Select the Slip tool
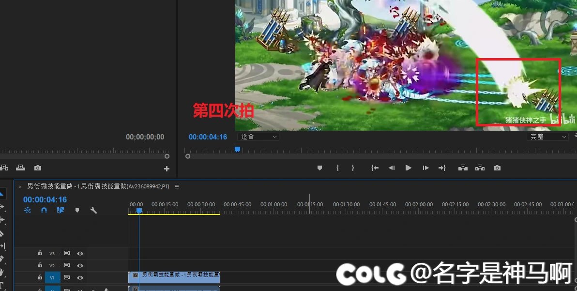 [x=2, y=246]
